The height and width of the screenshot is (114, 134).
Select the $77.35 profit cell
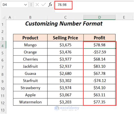point(100,102)
